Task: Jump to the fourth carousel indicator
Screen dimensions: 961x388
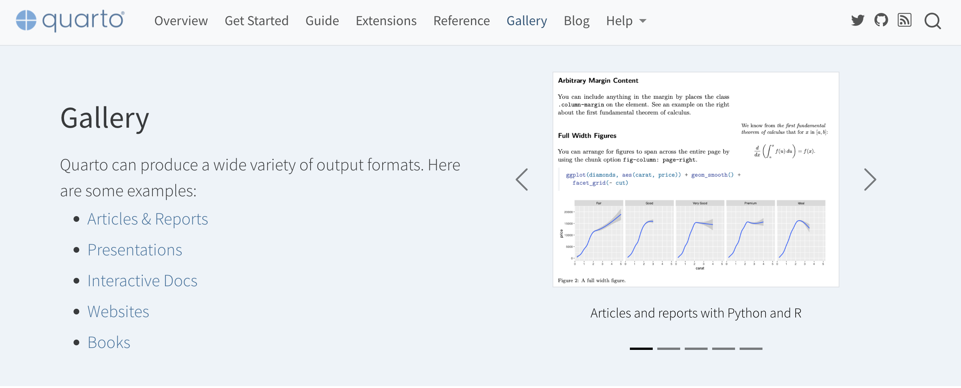Action: point(723,348)
